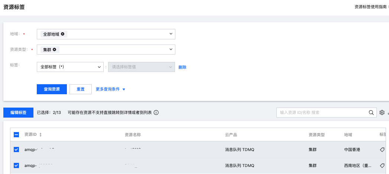This screenshot has width=389, height=174.
Task: Click the 查询资源 button
Action: [52, 89]
